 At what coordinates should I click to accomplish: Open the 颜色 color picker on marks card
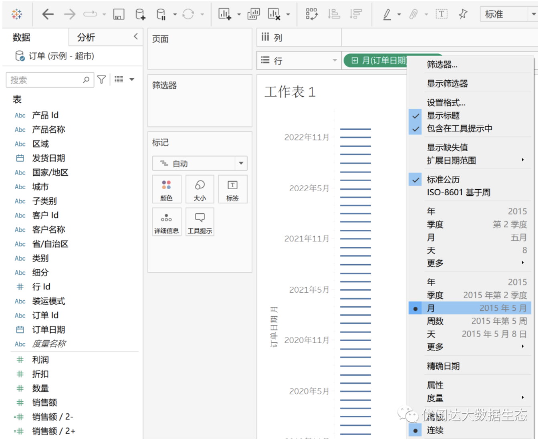click(x=166, y=190)
